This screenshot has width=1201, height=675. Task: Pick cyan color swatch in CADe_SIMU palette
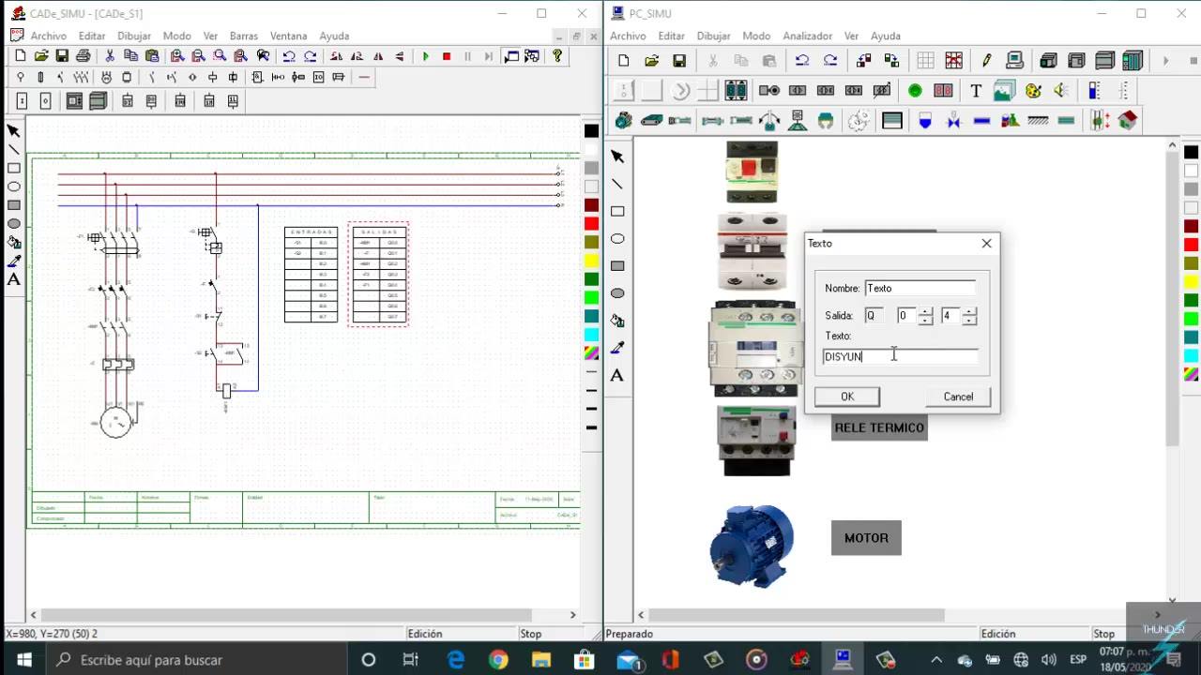(591, 335)
